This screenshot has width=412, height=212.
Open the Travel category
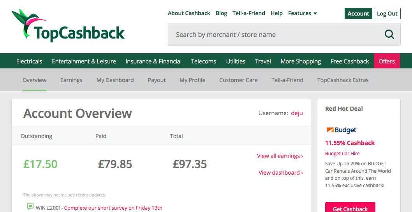pyautogui.click(x=263, y=61)
